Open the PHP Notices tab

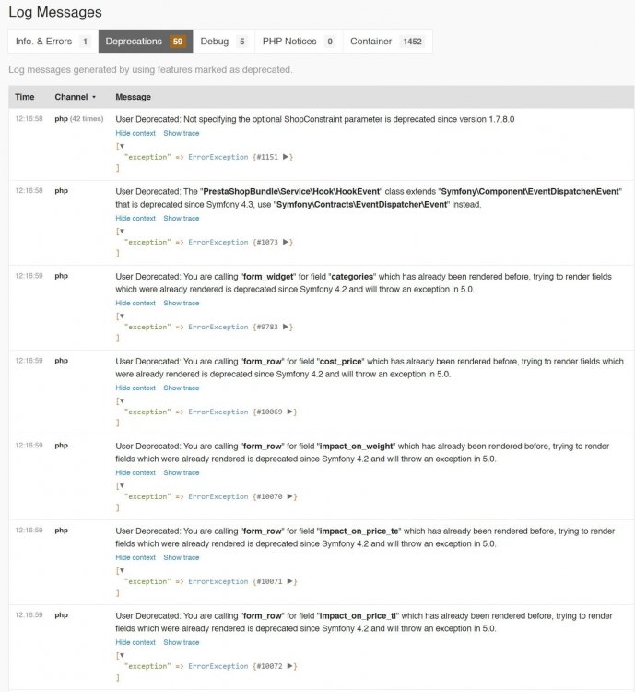299,41
